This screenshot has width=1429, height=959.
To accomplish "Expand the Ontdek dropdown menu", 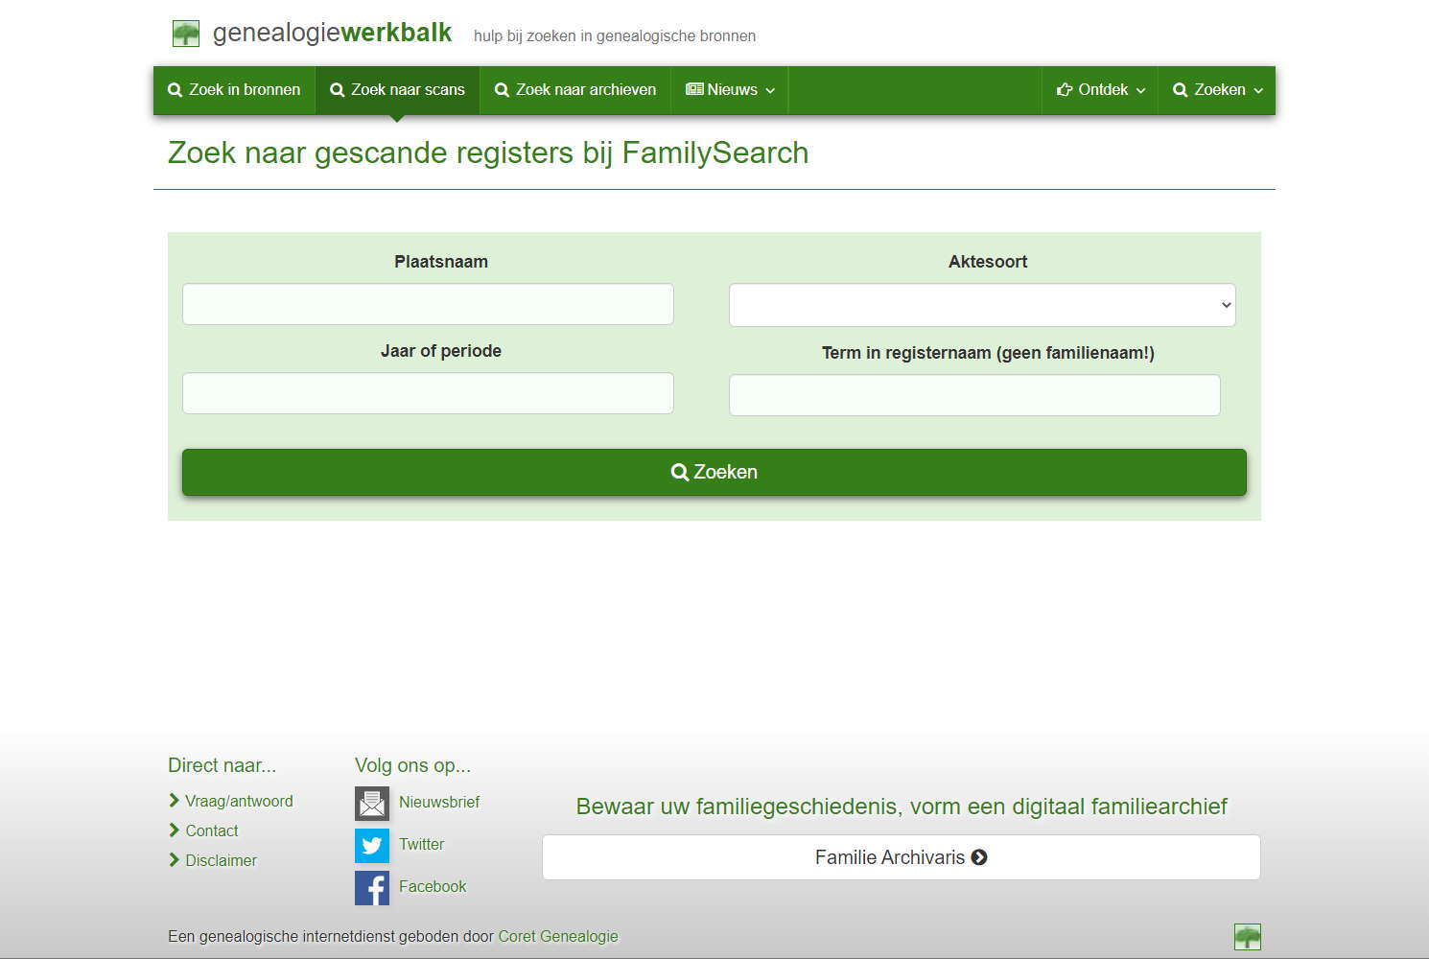I will point(1100,90).
